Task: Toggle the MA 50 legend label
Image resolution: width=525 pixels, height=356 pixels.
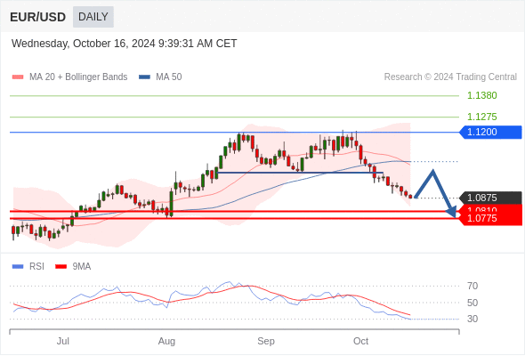Action: (x=169, y=77)
